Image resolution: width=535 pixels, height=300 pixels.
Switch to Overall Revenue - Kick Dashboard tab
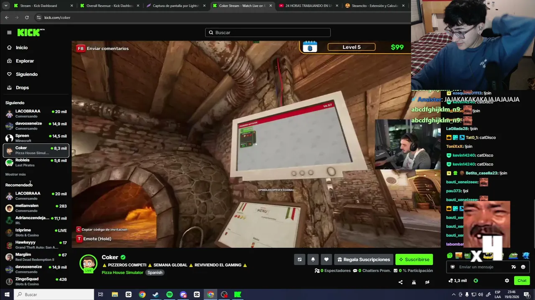[x=110, y=6]
